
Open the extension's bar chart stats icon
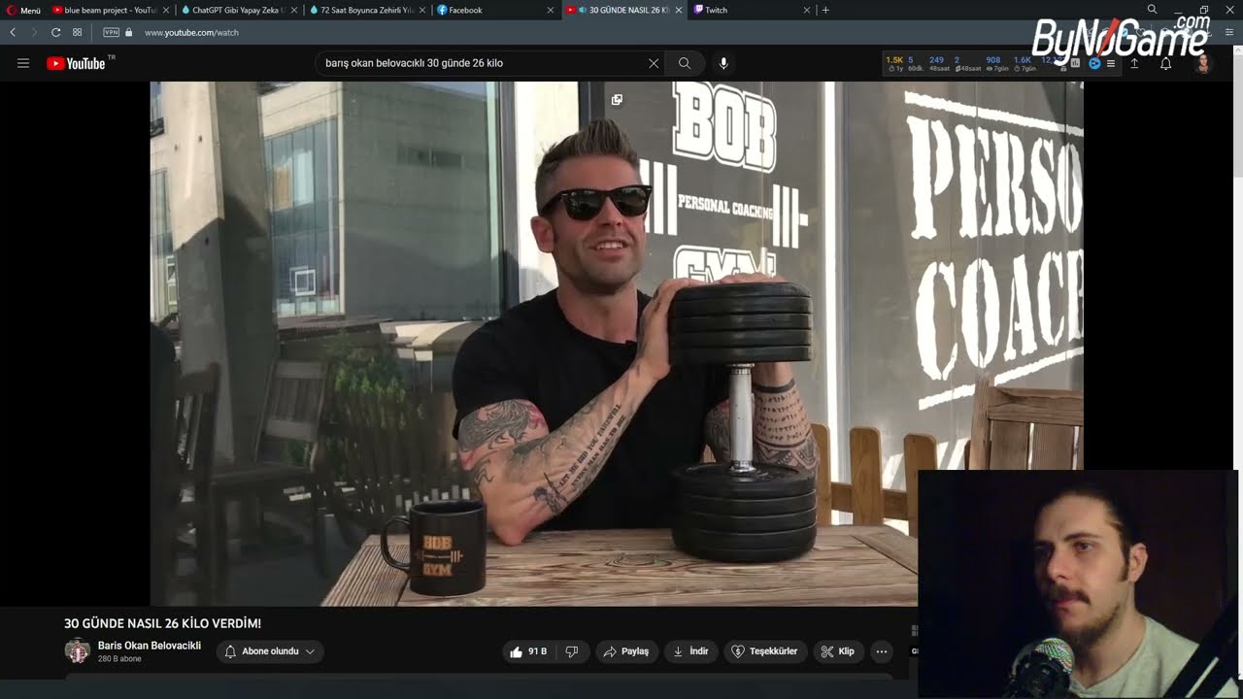click(x=1077, y=63)
